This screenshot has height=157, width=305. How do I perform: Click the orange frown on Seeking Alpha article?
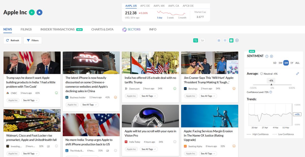pos(234,146)
